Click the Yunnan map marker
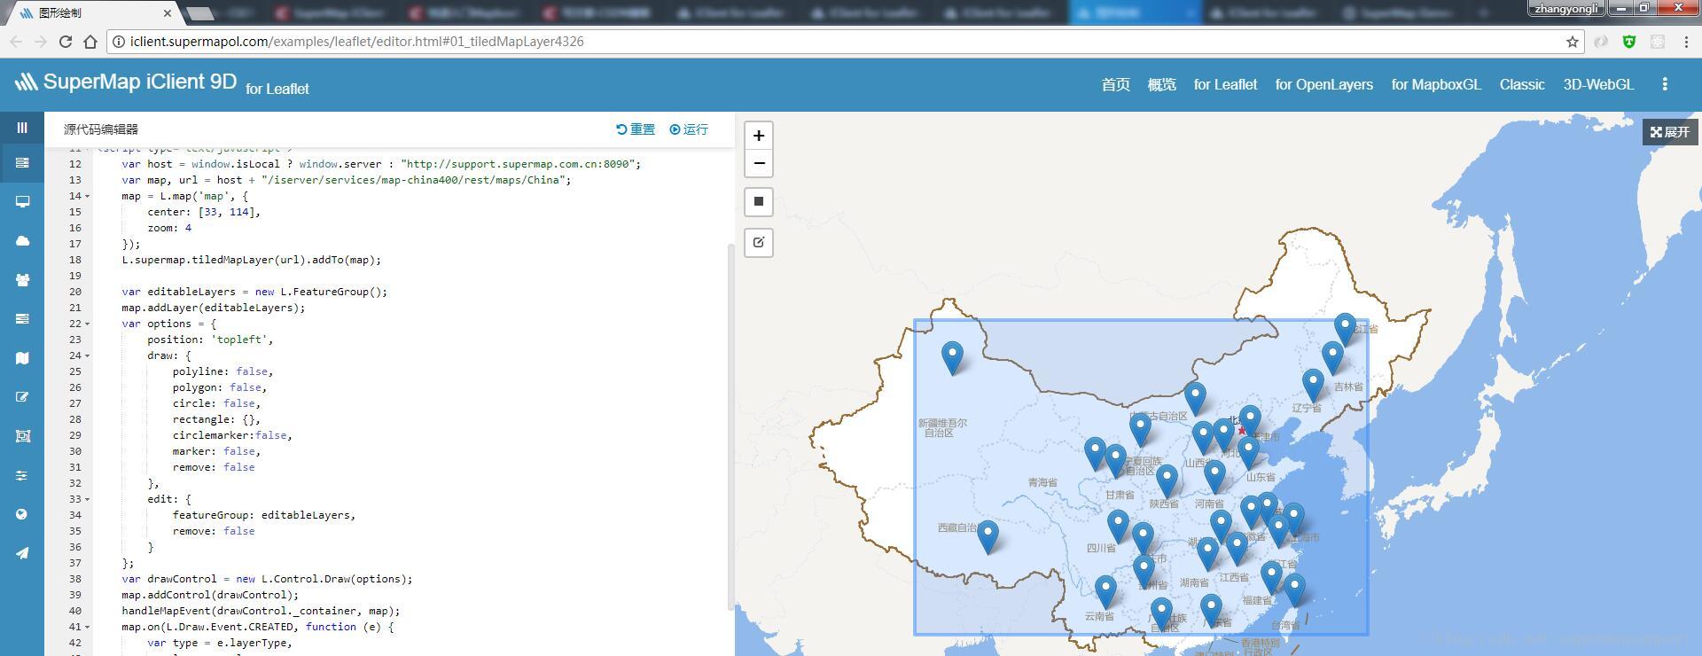The image size is (1702, 656). point(1105,592)
